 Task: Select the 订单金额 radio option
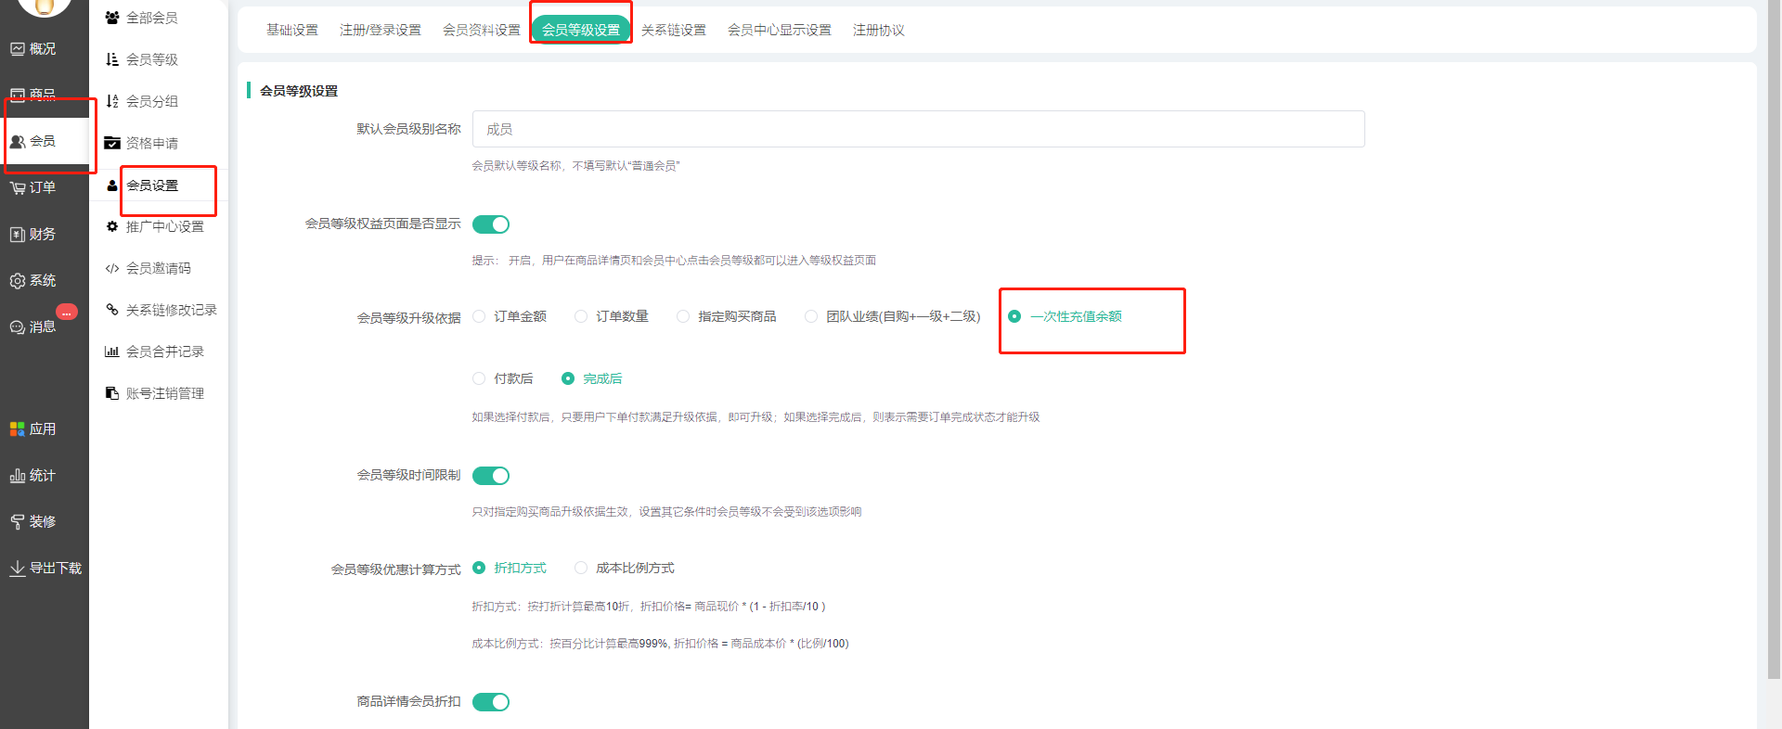point(480,317)
